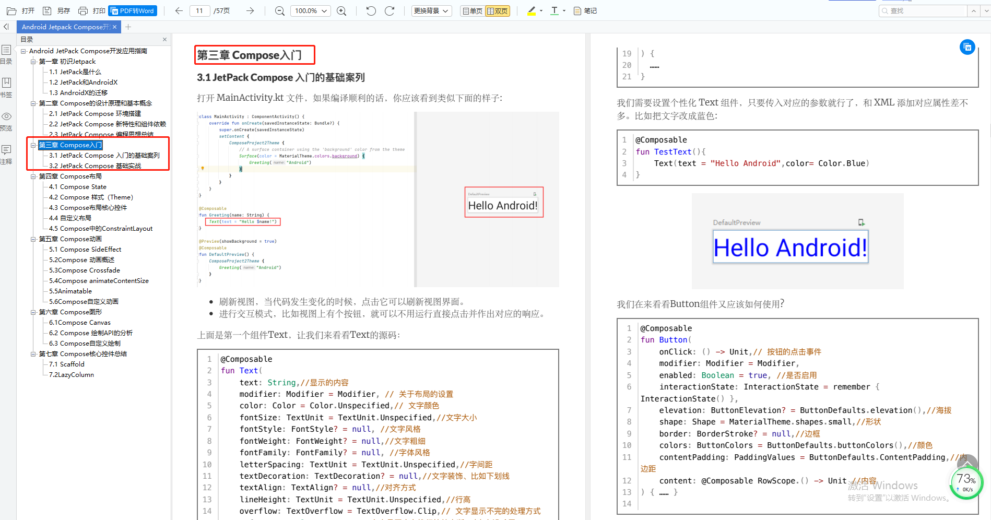Open the 100.0% zoom level dropdown
991x520 pixels.
(310, 10)
